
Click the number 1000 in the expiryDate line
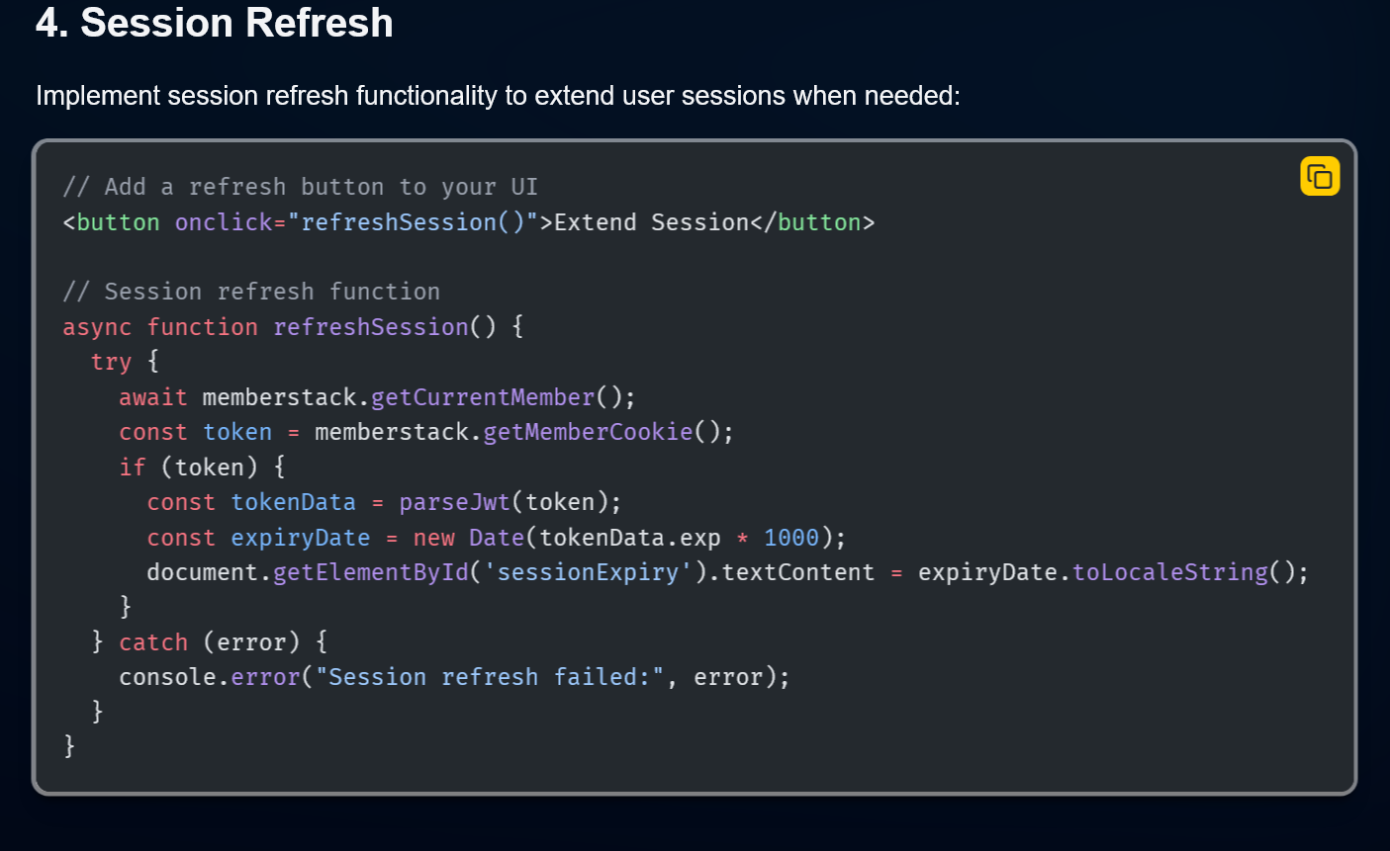tap(791, 538)
